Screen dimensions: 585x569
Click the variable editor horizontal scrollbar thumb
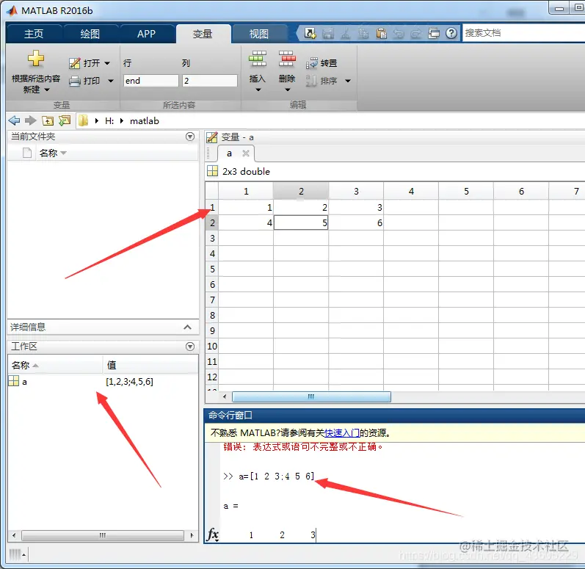311,396
